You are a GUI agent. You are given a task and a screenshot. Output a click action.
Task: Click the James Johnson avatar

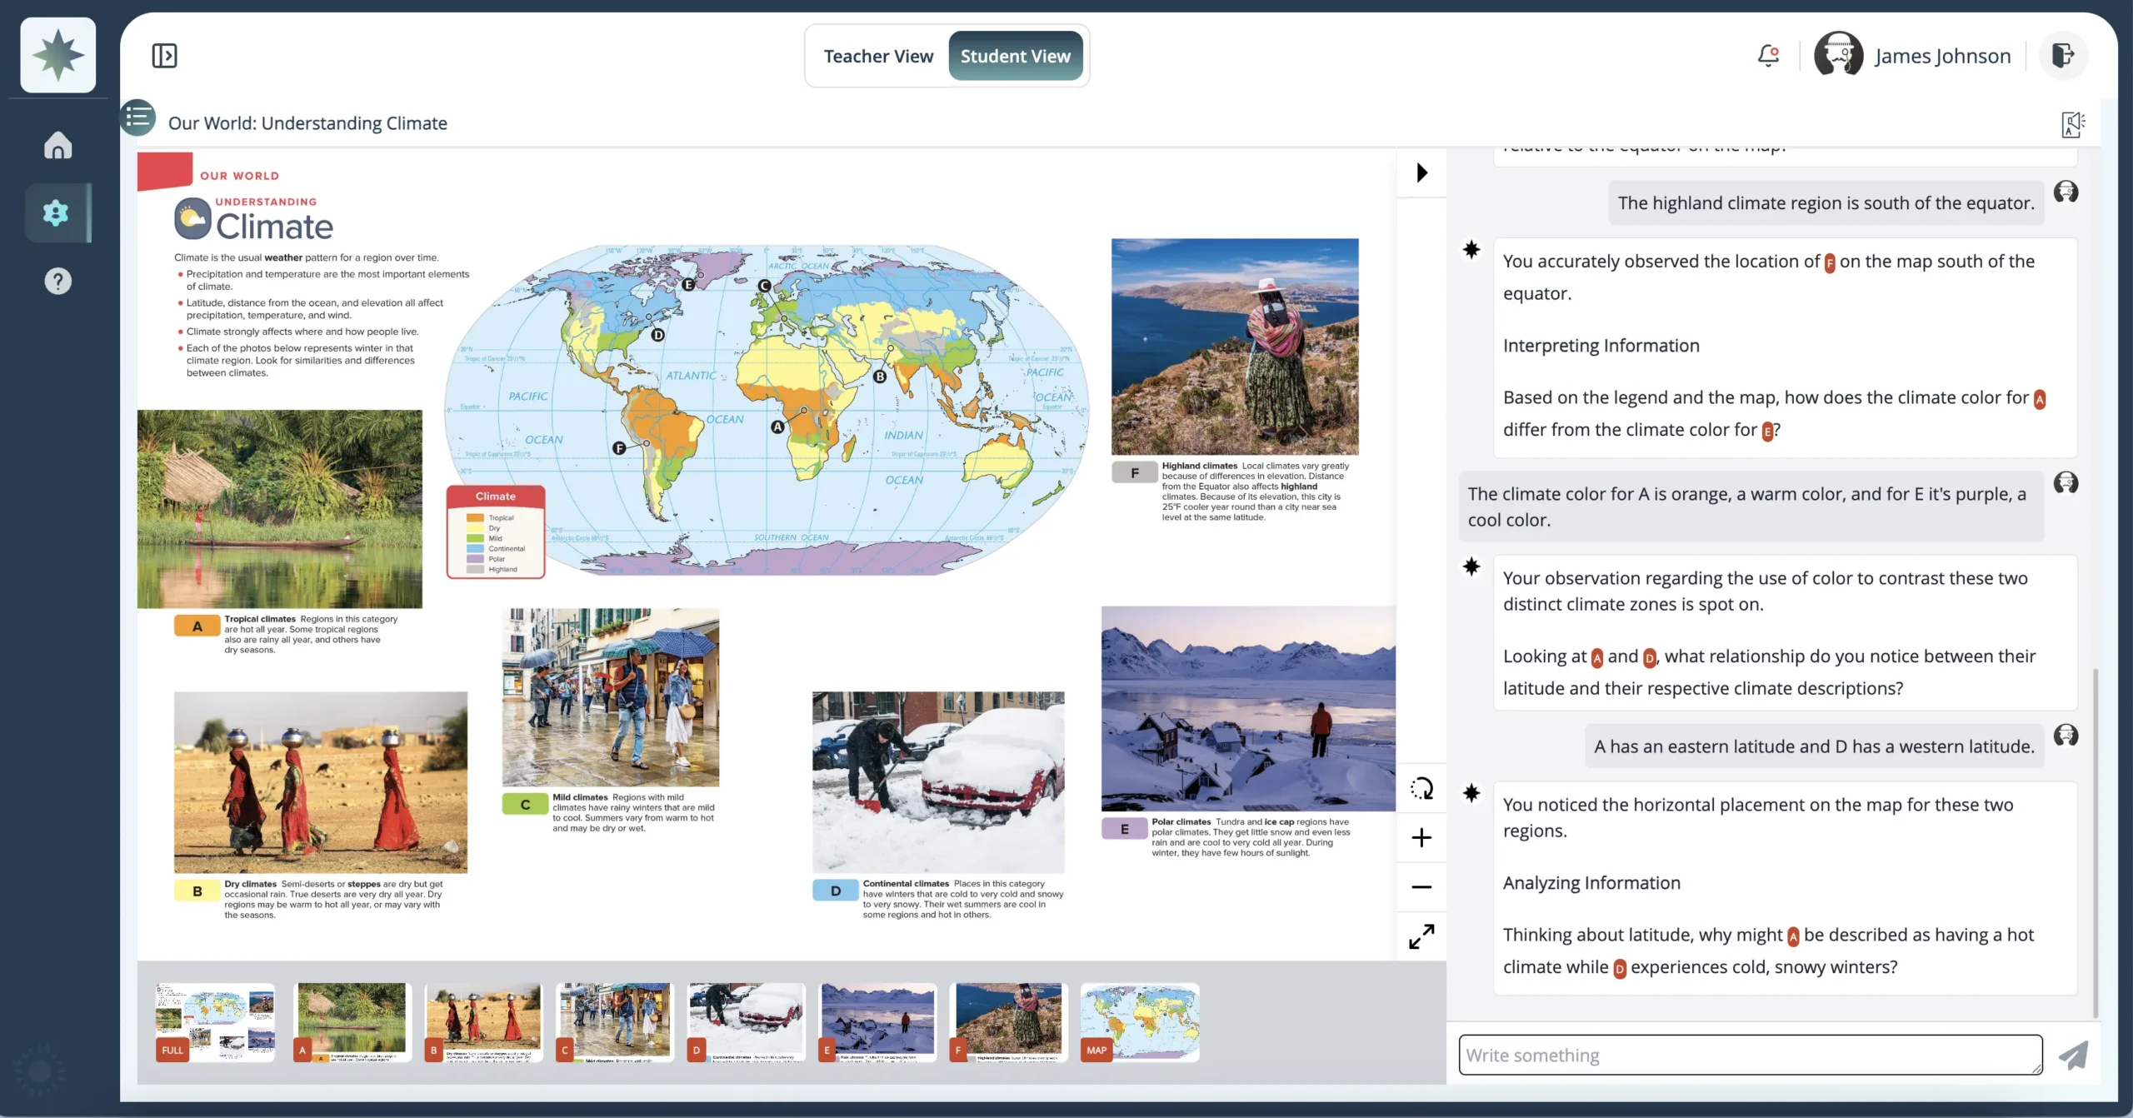(1838, 55)
